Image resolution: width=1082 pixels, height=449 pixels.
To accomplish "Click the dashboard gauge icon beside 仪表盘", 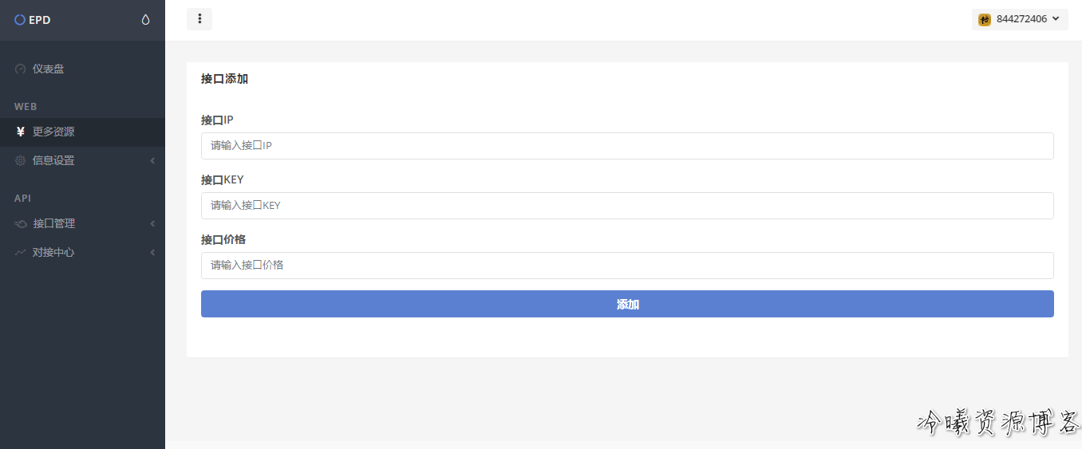I will [21, 69].
